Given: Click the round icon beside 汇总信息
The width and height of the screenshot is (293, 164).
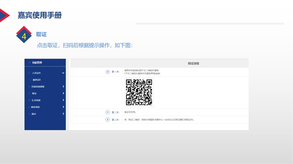Looking at the screenshot, I should [x=29, y=100].
